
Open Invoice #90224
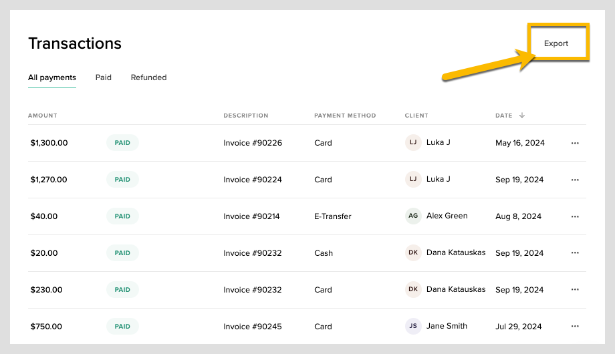pos(253,180)
